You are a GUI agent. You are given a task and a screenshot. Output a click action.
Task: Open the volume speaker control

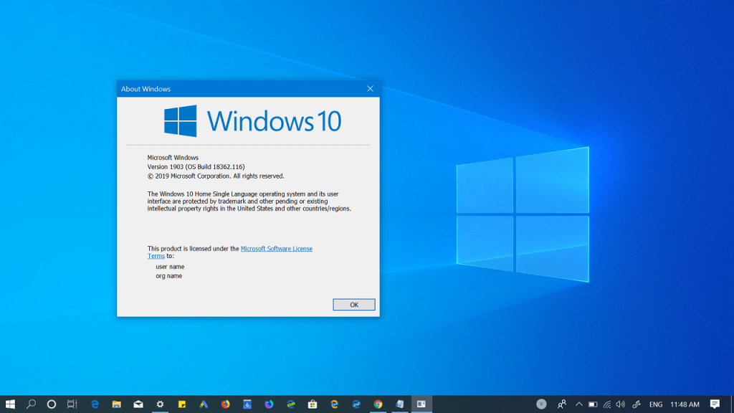coord(621,404)
